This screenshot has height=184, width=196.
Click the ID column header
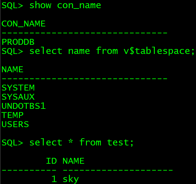click(51, 161)
